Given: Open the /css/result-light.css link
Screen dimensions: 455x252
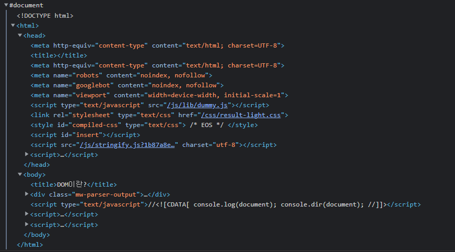Looking at the screenshot, I should [241, 115].
